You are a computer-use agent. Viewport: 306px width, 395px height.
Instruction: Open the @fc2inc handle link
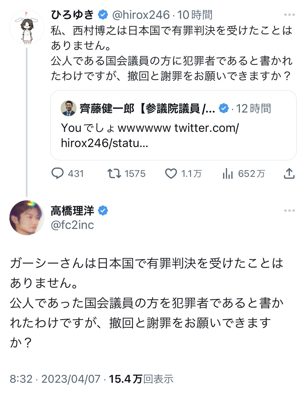[x=72, y=225]
